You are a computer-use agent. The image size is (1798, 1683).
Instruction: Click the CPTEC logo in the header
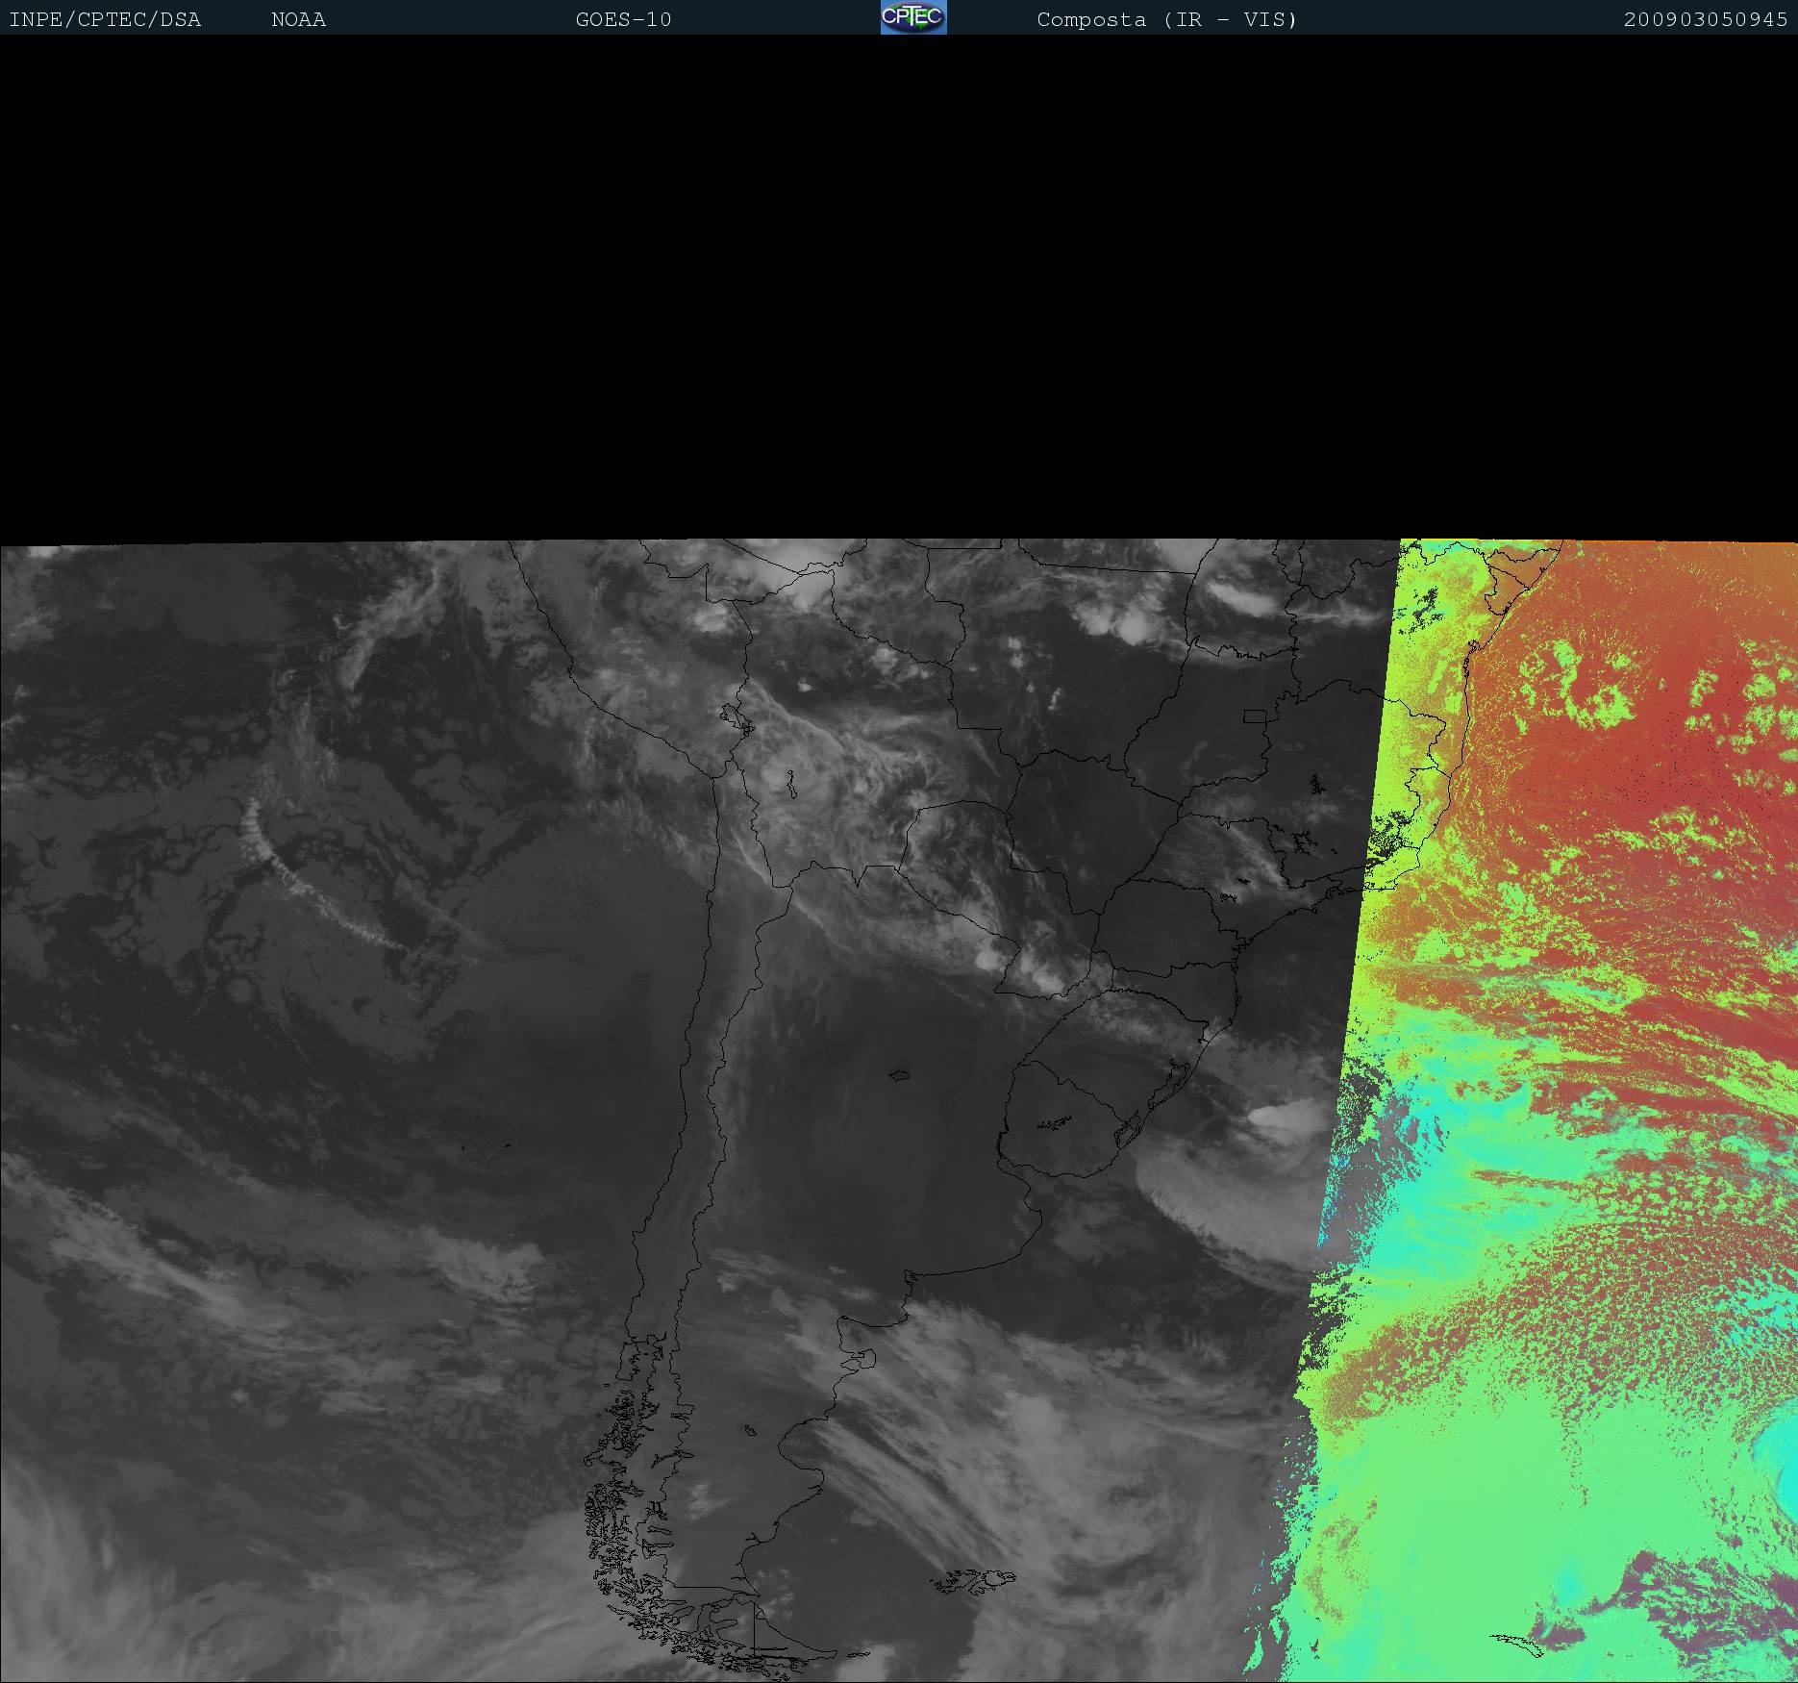913,17
